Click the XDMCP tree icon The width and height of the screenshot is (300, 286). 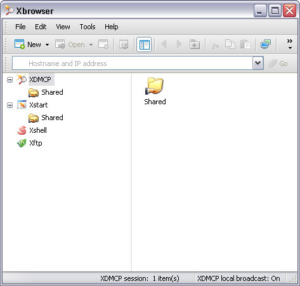22,79
